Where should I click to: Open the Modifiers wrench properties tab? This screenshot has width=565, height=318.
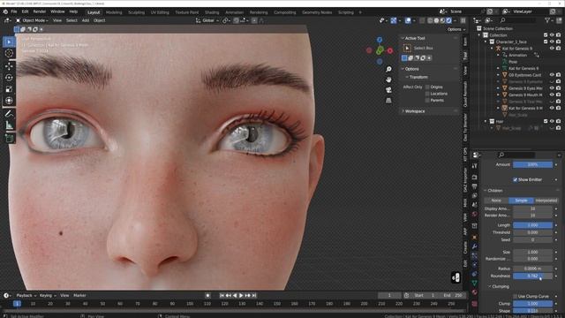pos(475,246)
